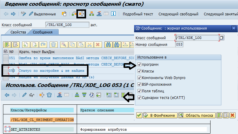Viewport: 238px width, 134px height.
Task: Click the В ФонРежиме button
Action: [x=159, y=115]
